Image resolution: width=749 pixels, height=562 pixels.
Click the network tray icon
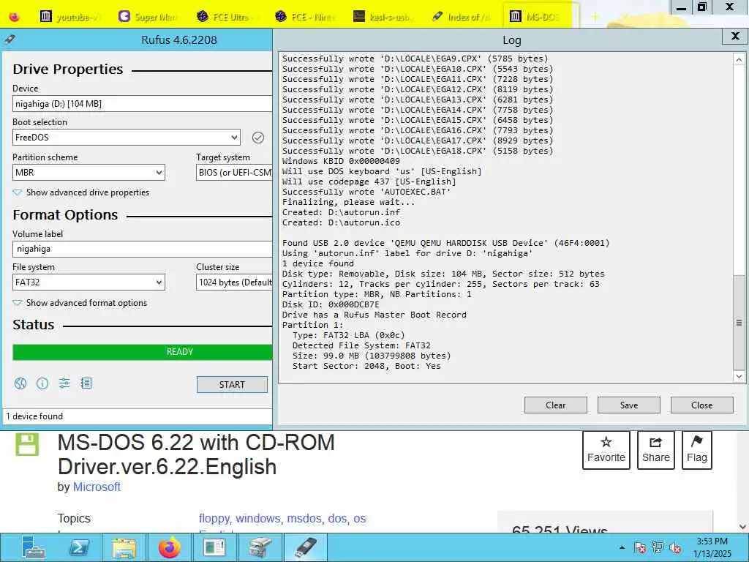[658, 547]
